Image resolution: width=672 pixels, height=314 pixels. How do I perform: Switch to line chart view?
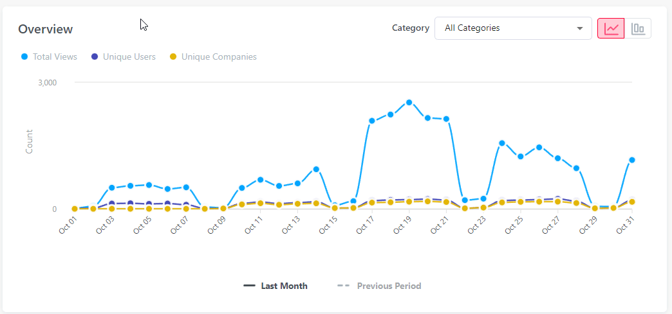(x=611, y=28)
